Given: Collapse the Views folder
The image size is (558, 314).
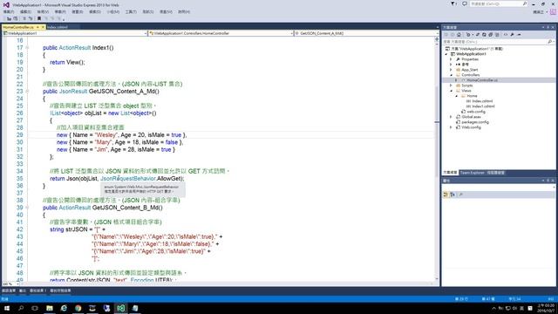Looking at the screenshot, I should [451, 91].
